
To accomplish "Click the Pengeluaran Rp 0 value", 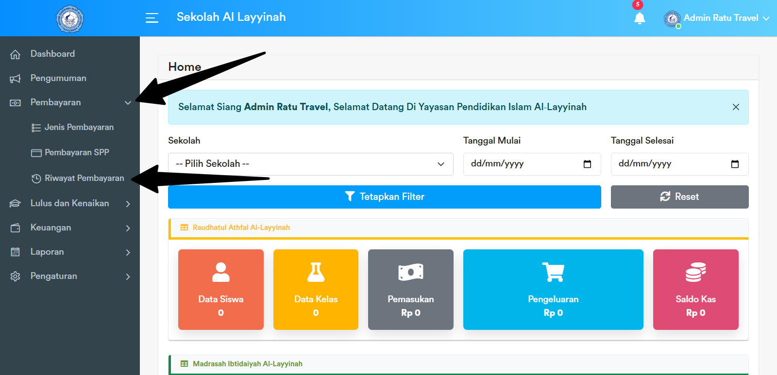I will 553,313.
